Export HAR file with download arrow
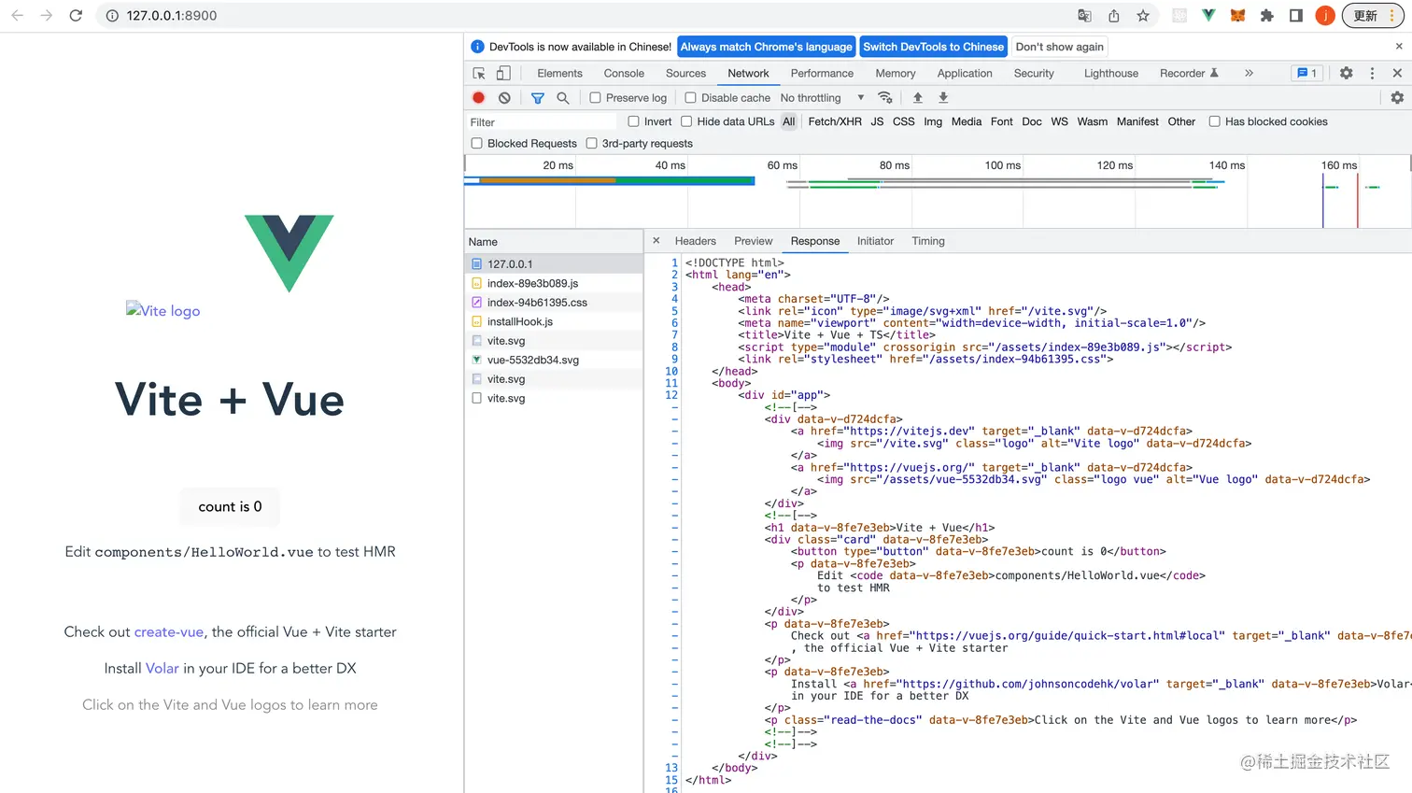 [943, 97]
